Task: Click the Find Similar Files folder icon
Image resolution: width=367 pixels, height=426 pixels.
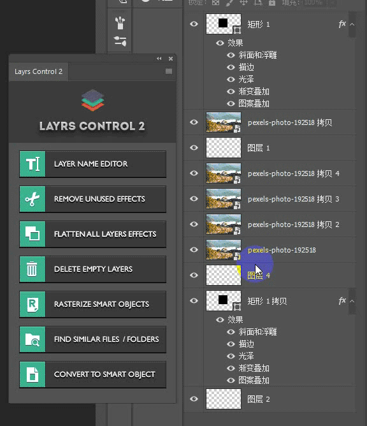Action: coord(32,339)
